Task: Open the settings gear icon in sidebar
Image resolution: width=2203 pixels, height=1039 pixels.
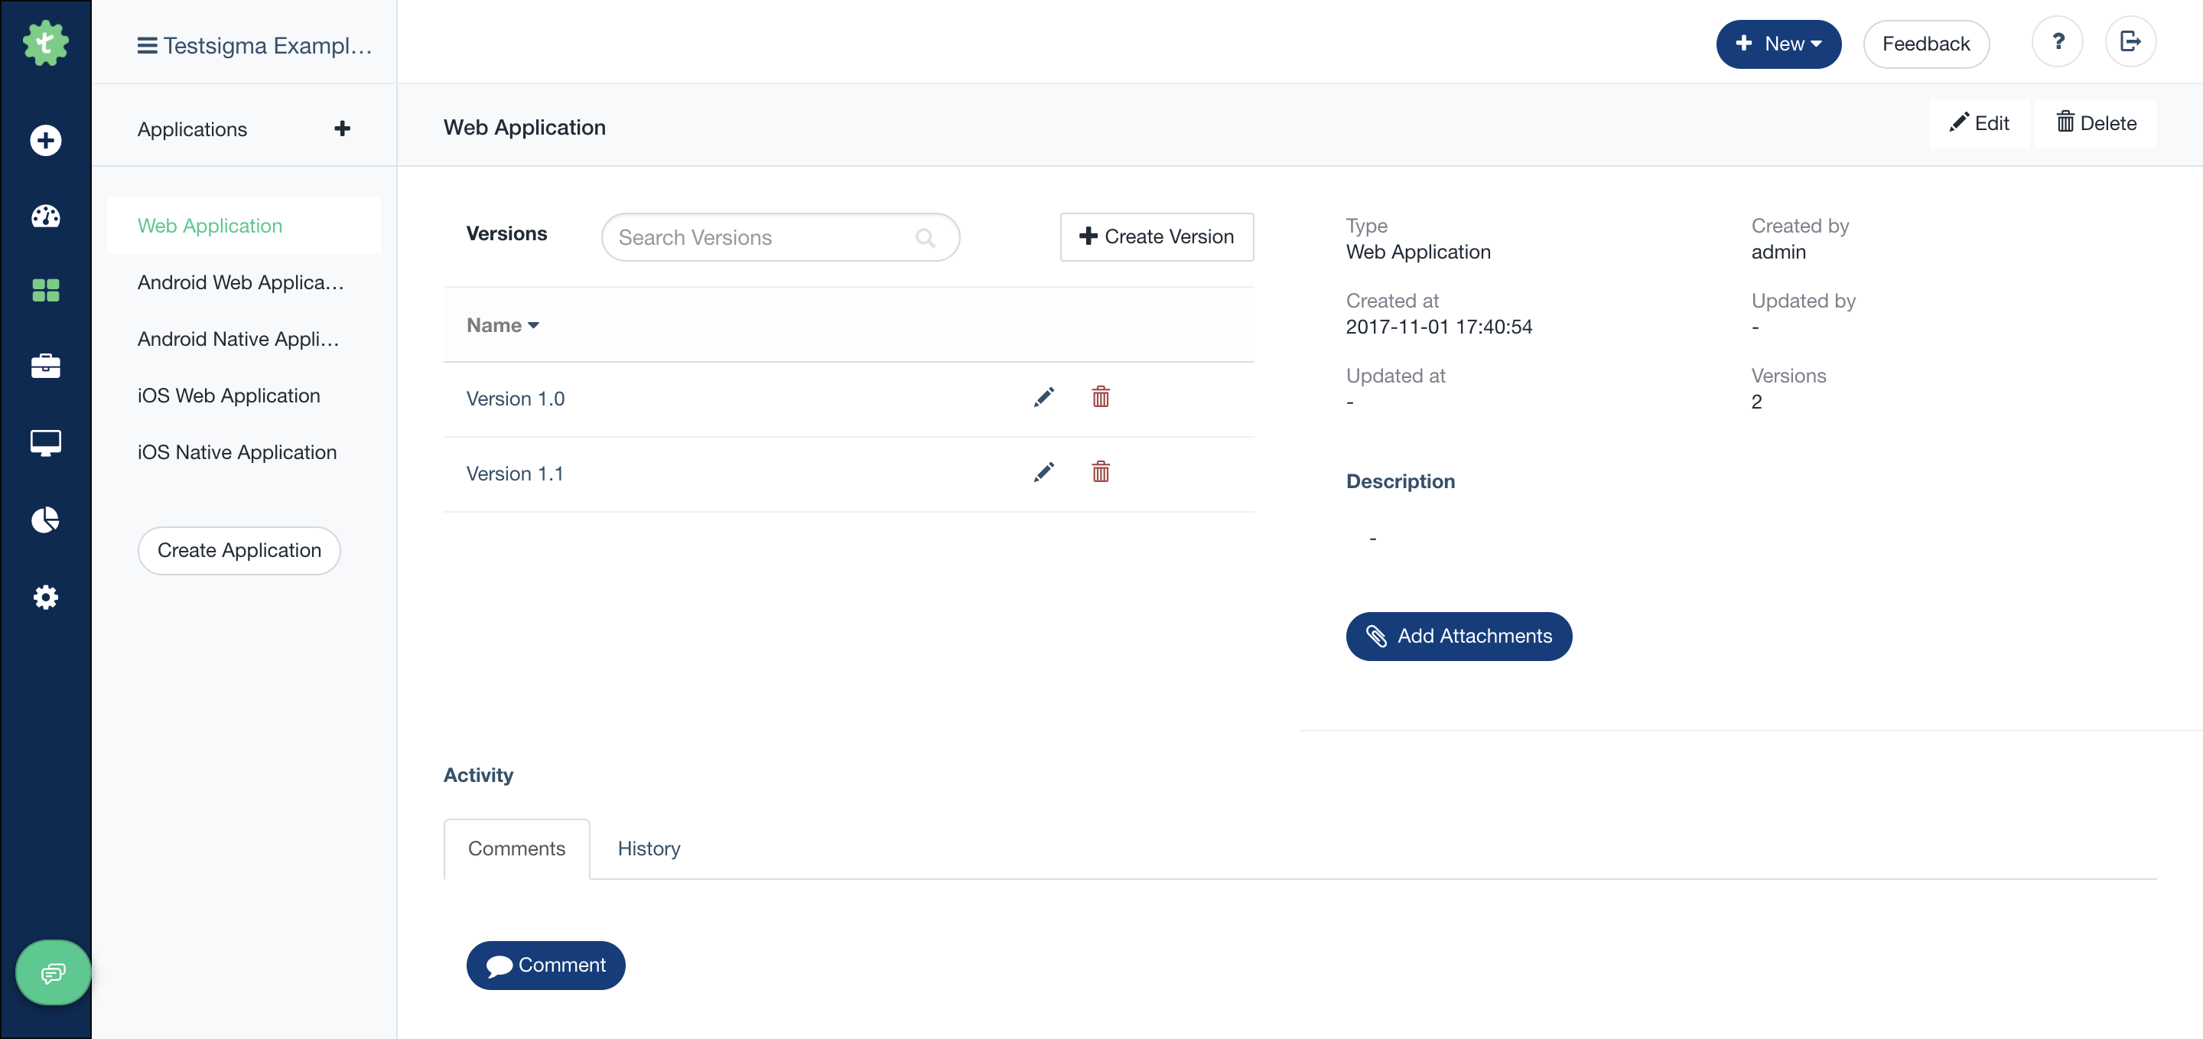Action: click(x=45, y=597)
